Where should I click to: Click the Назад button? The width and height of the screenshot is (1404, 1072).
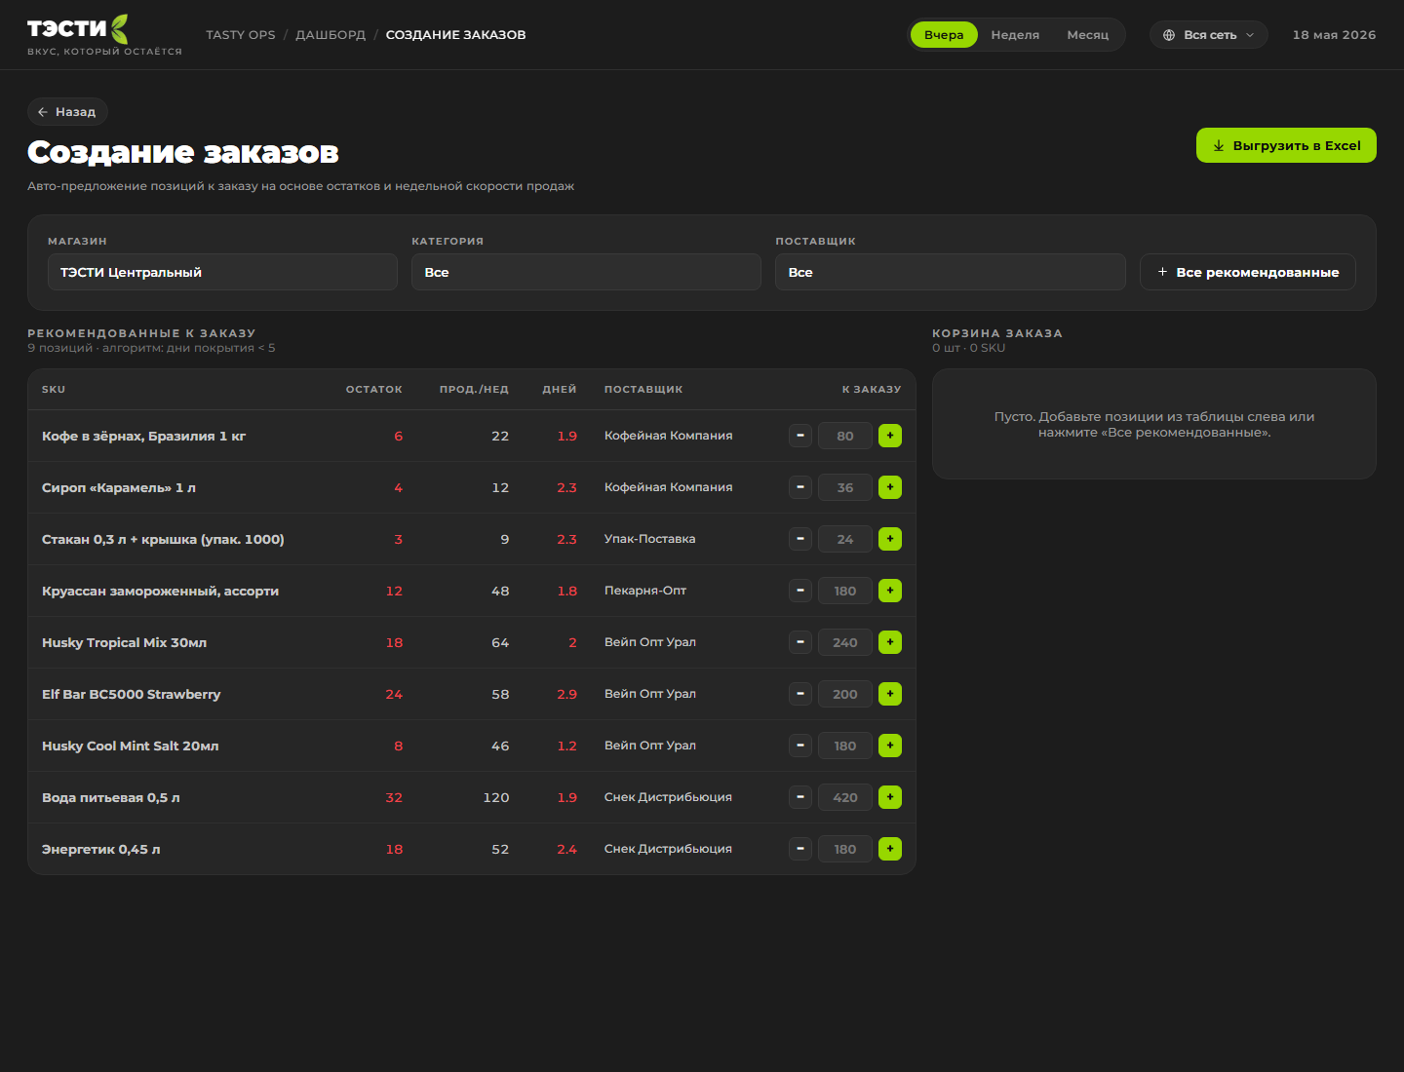[67, 112]
